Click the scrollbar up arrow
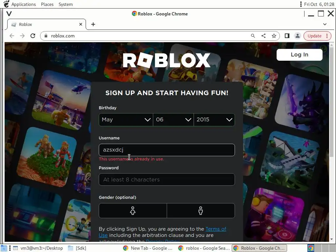 coord(331,45)
